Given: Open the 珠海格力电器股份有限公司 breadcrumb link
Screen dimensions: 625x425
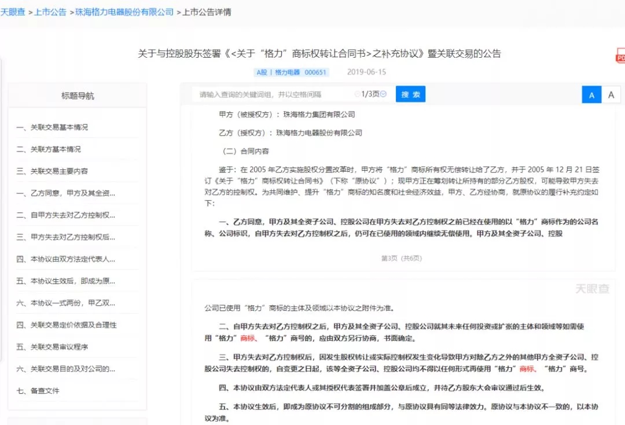Looking at the screenshot, I should click(124, 12).
